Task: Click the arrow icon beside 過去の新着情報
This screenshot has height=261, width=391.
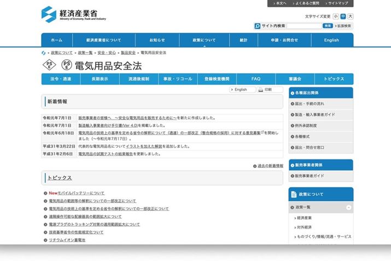Action: [x=255, y=166]
